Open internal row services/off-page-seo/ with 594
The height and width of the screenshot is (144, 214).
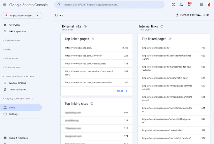click(174, 121)
